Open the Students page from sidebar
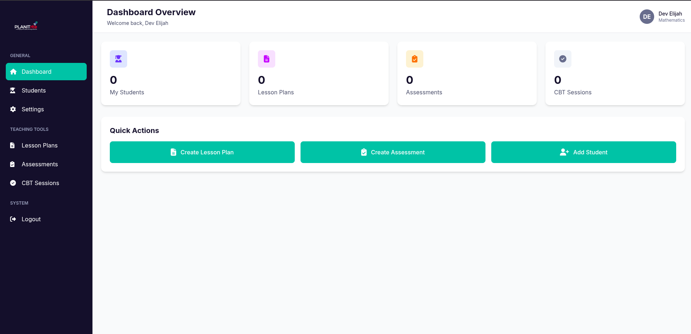Viewport: 691px width, 334px height. click(34, 90)
